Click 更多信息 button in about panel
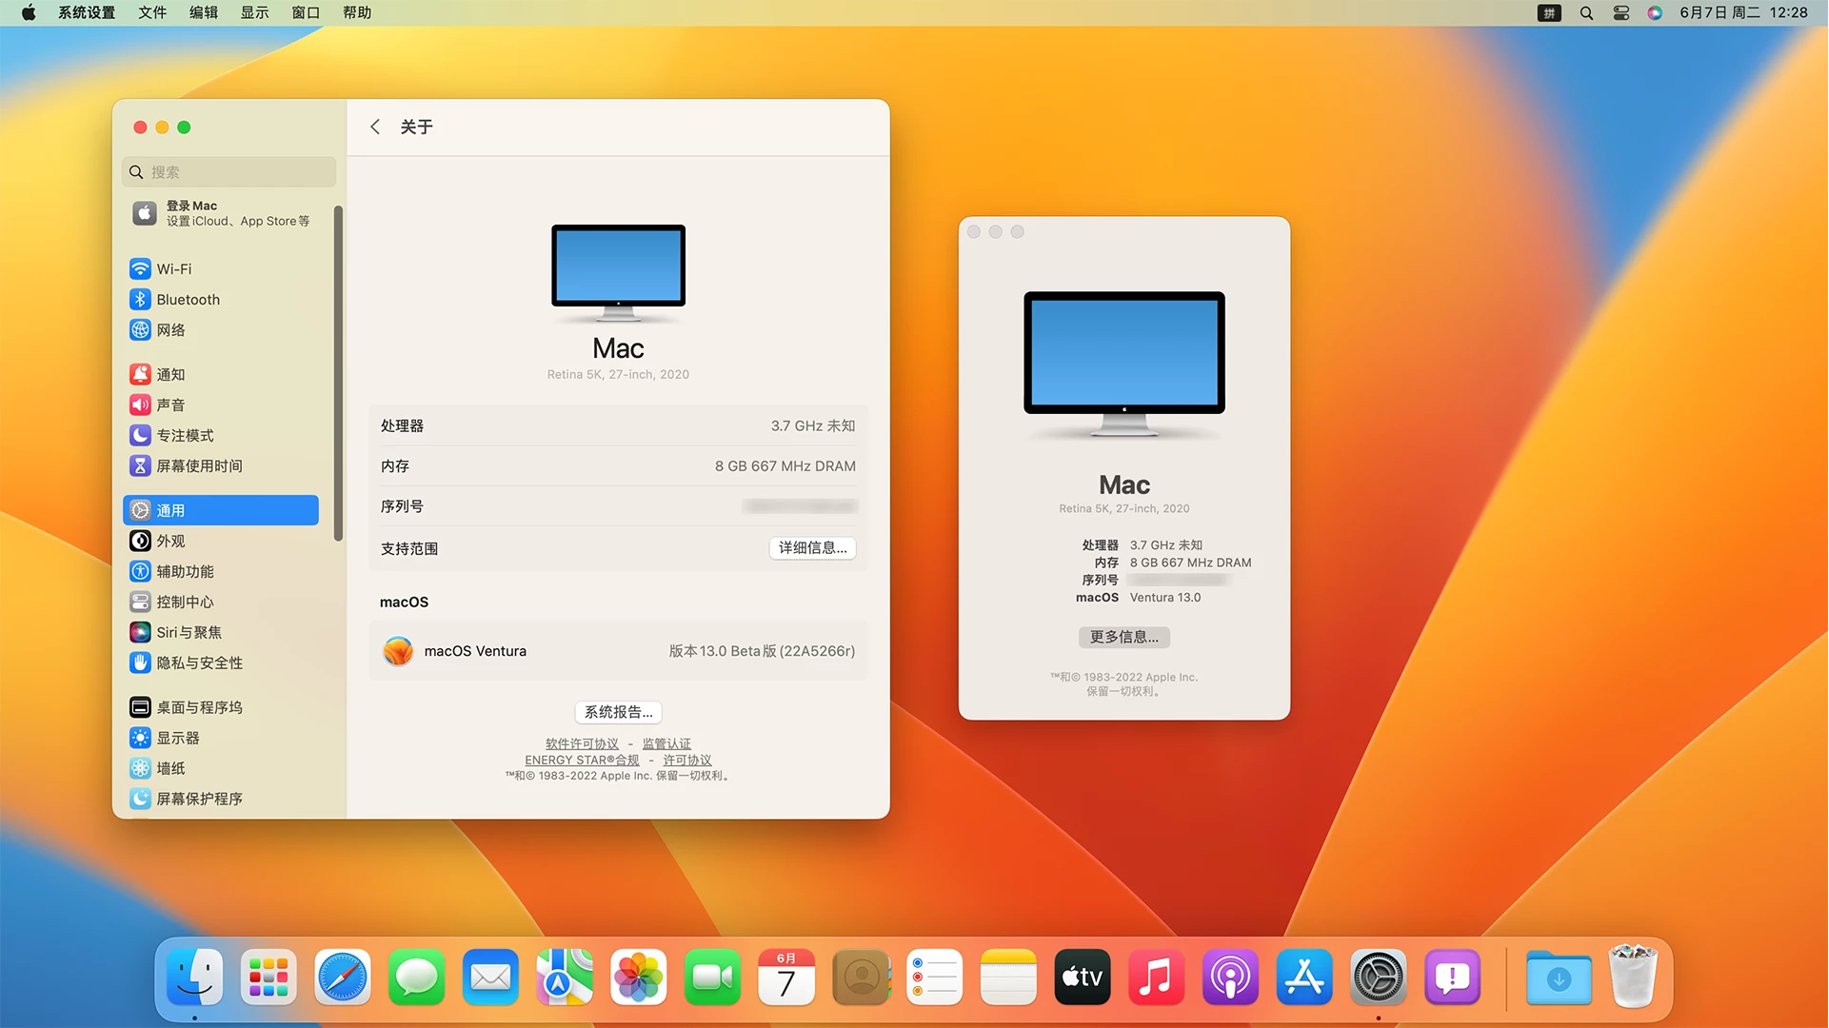1829x1028 pixels. 1123,637
